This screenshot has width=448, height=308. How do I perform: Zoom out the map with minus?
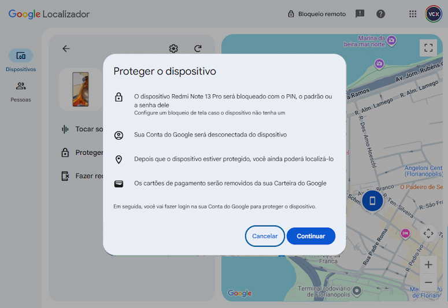428,283
